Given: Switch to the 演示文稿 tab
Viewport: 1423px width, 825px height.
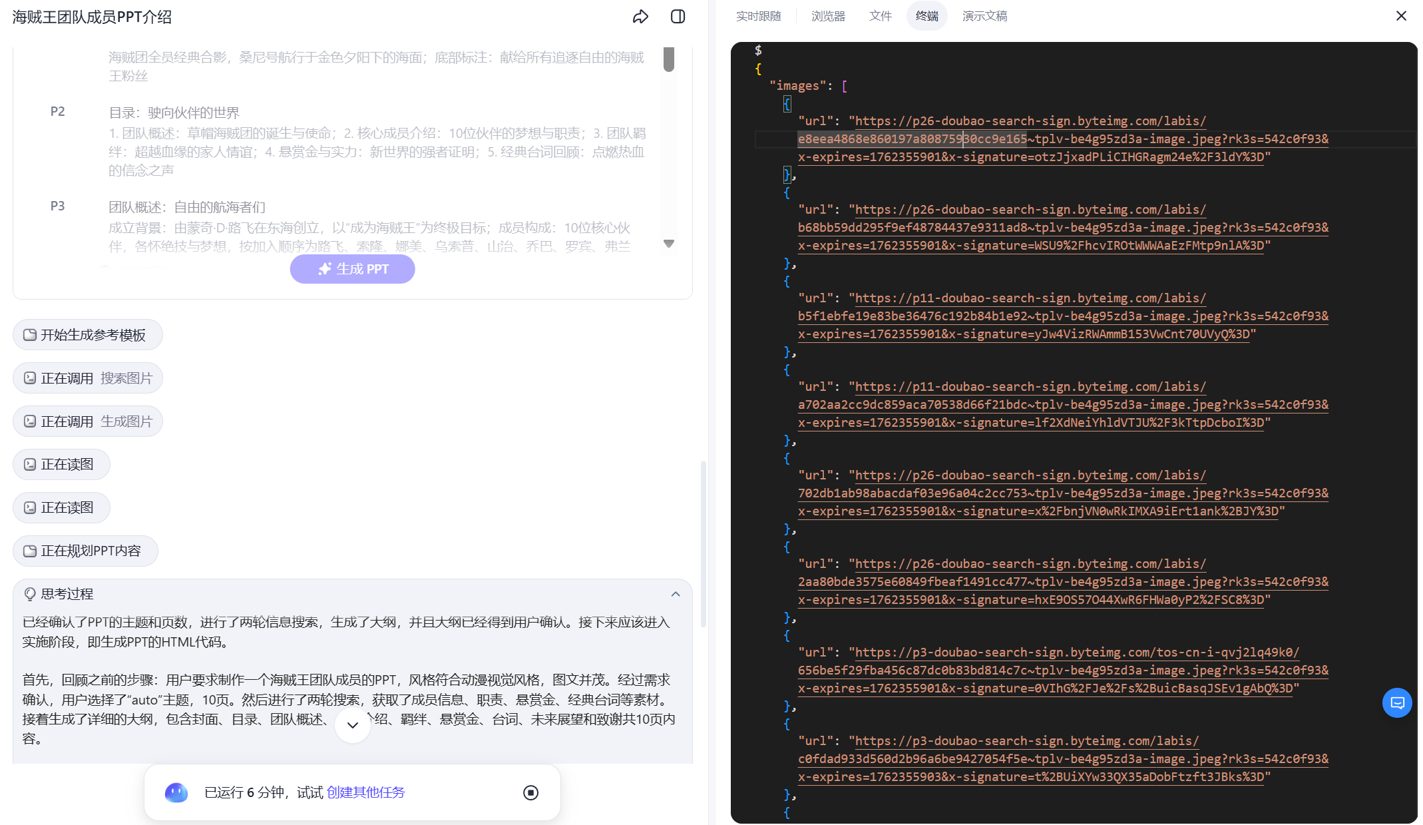Looking at the screenshot, I should pos(984,16).
